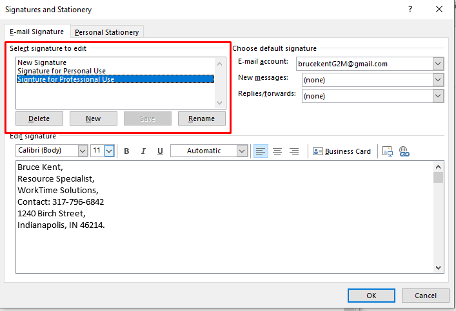Select the E-mail Signature tab
Viewport: 456px width, 311px height.
point(37,32)
